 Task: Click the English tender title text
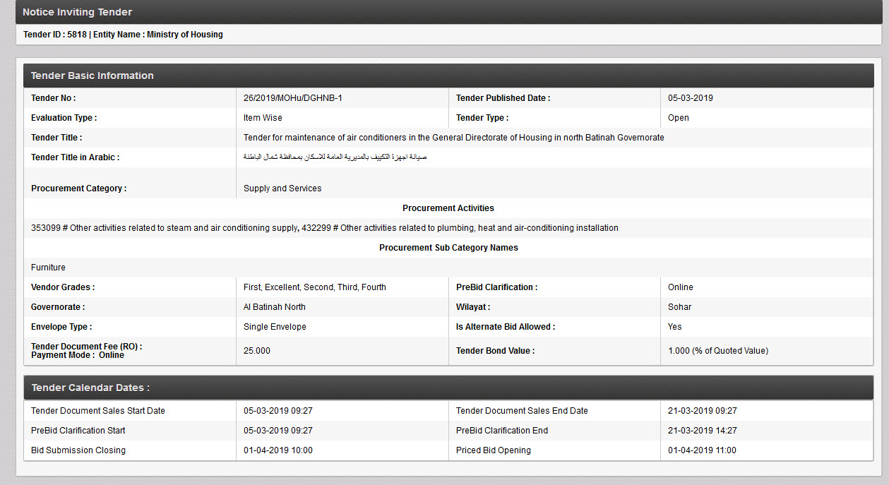pos(453,138)
